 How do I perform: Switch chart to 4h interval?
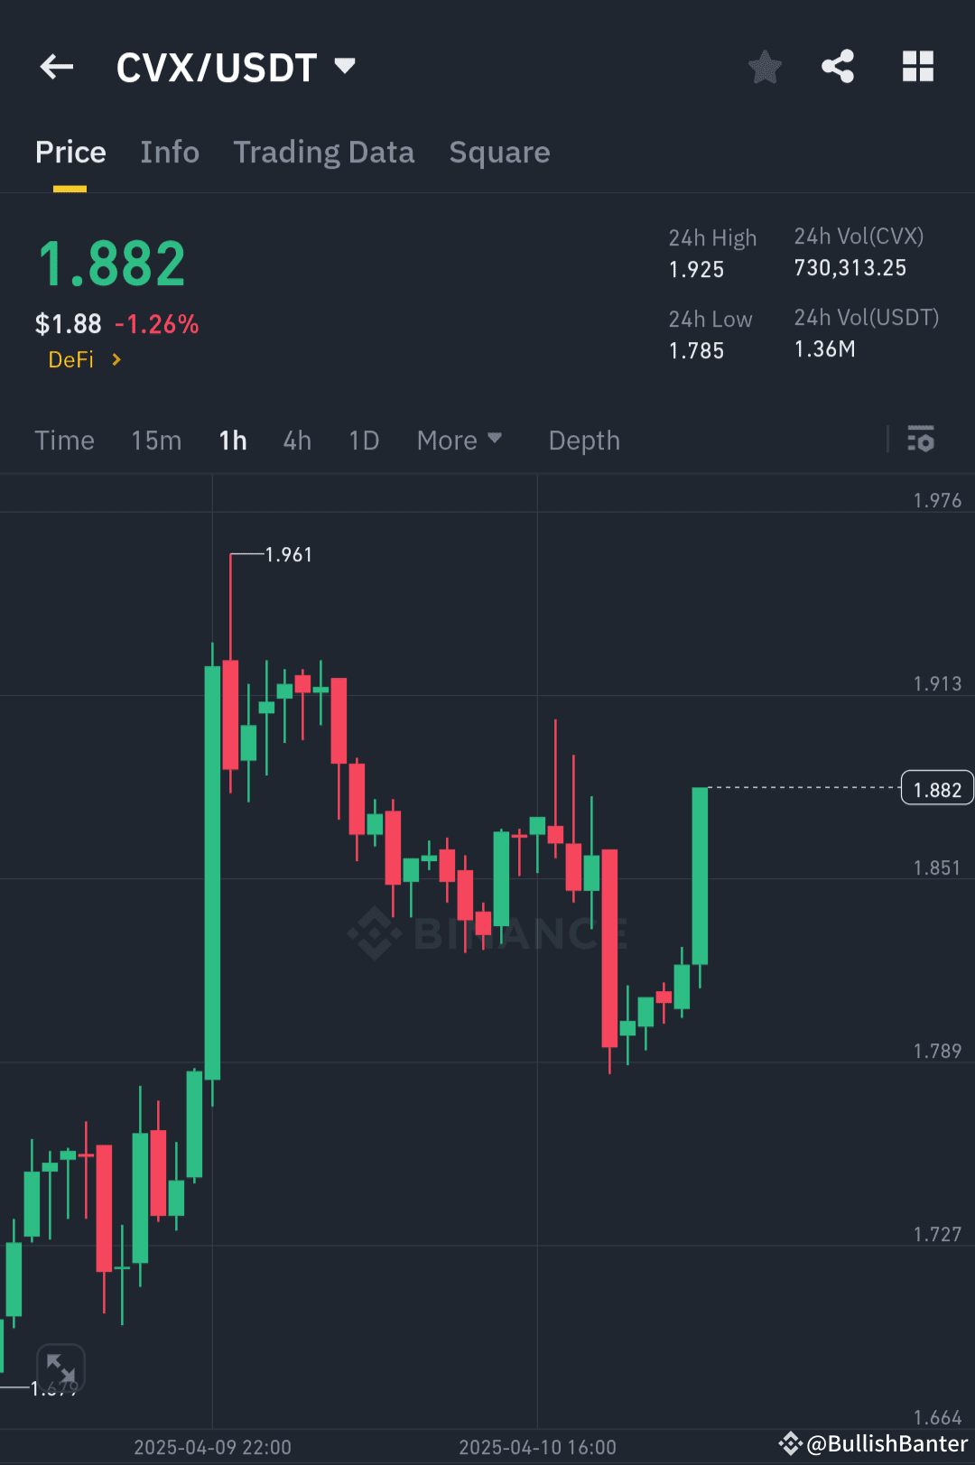coord(296,440)
